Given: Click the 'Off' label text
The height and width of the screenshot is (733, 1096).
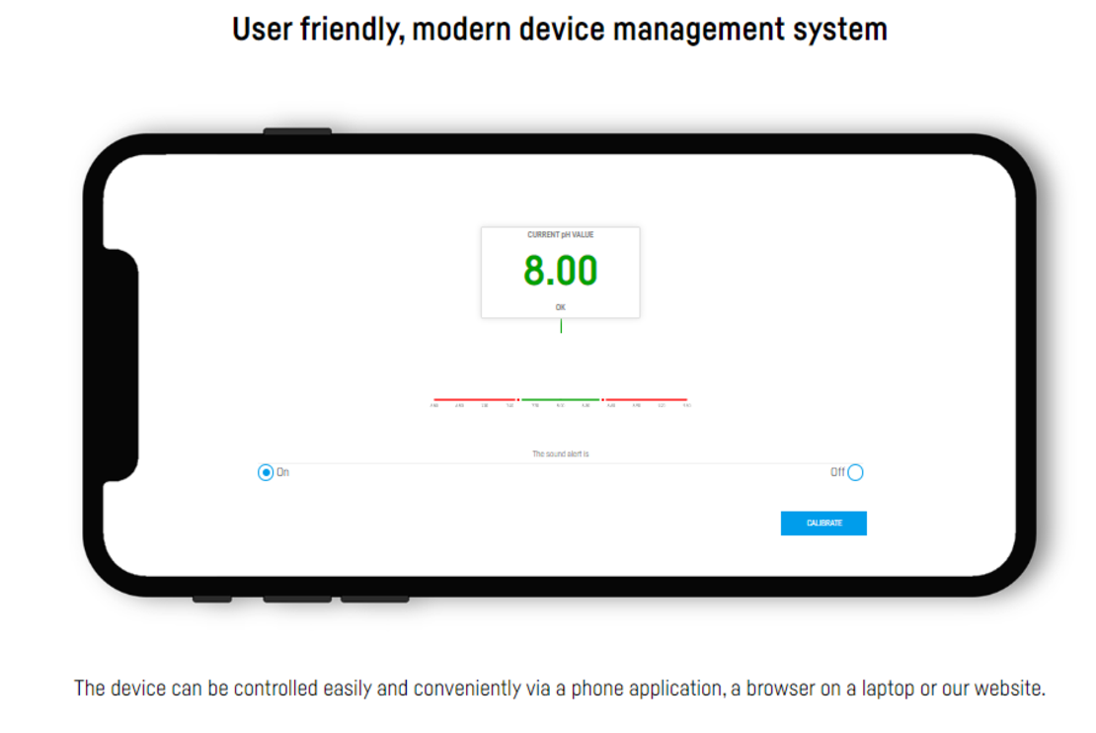Looking at the screenshot, I should click(x=837, y=472).
